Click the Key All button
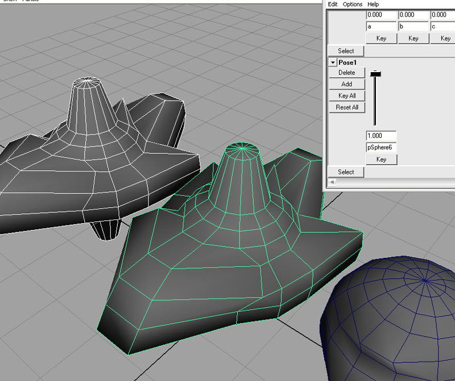The width and height of the screenshot is (455, 381). coord(347,95)
